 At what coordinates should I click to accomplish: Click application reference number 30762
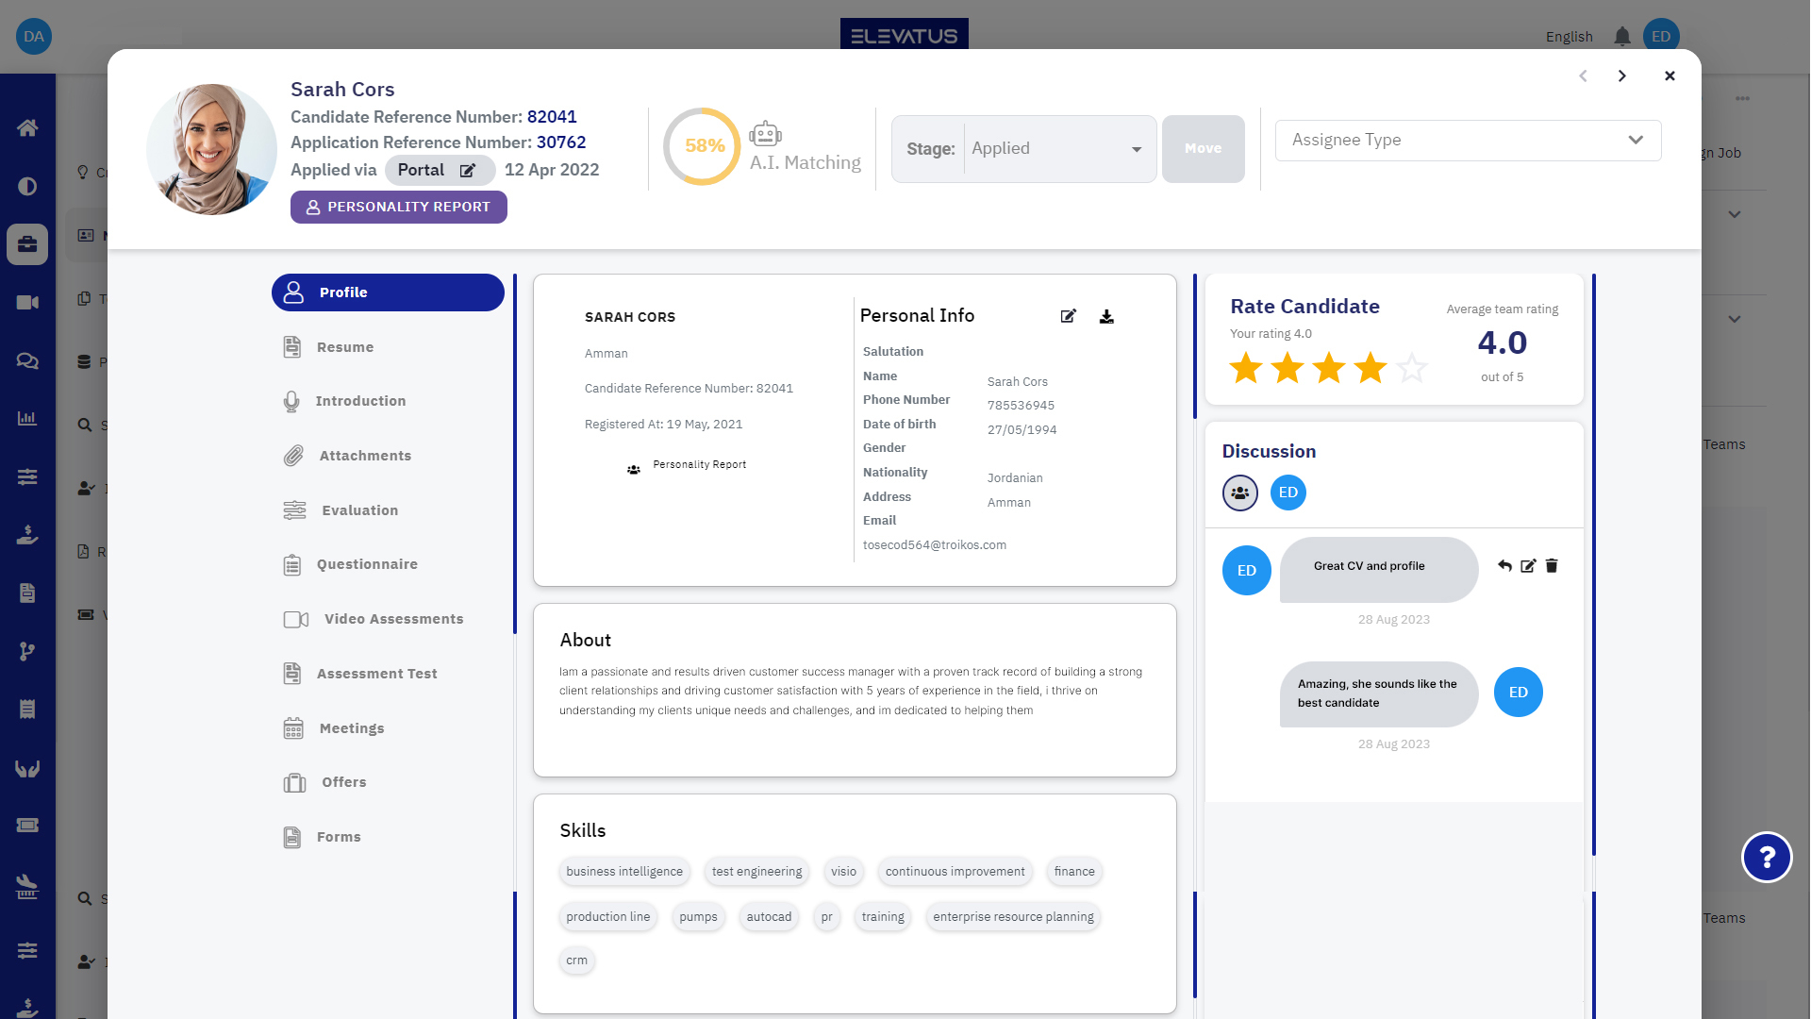tap(561, 142)
